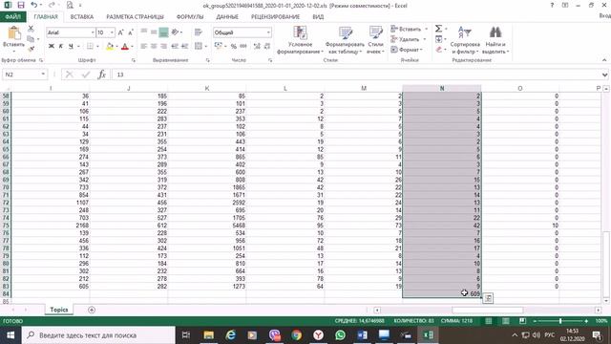This screenshot has height=344, width=611.
Task: Switch to the ВИД tab
Action: click(x=318, y=17)
